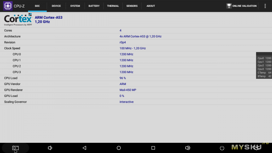The image size is (272, 153).
Task: Select the CPU 1 row
Action: point(136,60)
